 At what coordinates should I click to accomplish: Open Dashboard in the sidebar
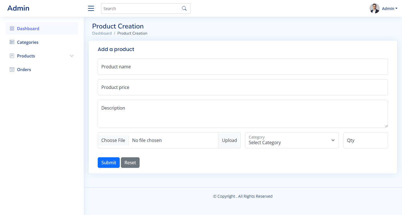click(x=42, y=28)
